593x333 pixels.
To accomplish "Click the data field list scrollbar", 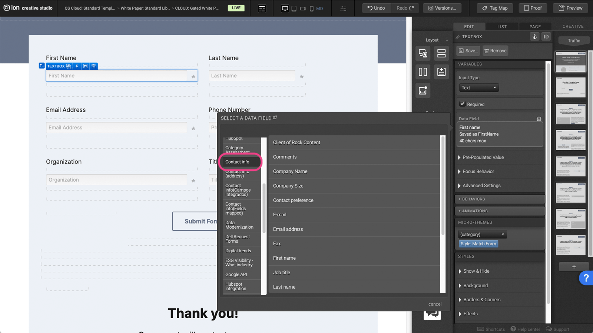I will [x=442, y=185].
